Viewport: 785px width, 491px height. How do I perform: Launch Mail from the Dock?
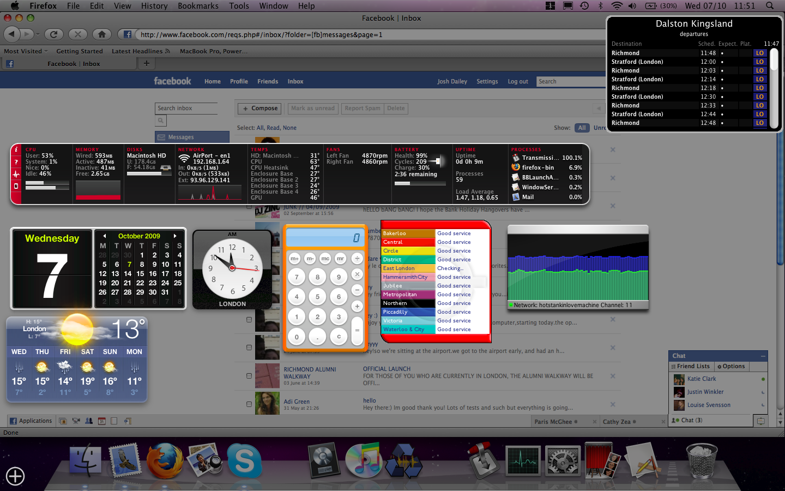[125, 460]
